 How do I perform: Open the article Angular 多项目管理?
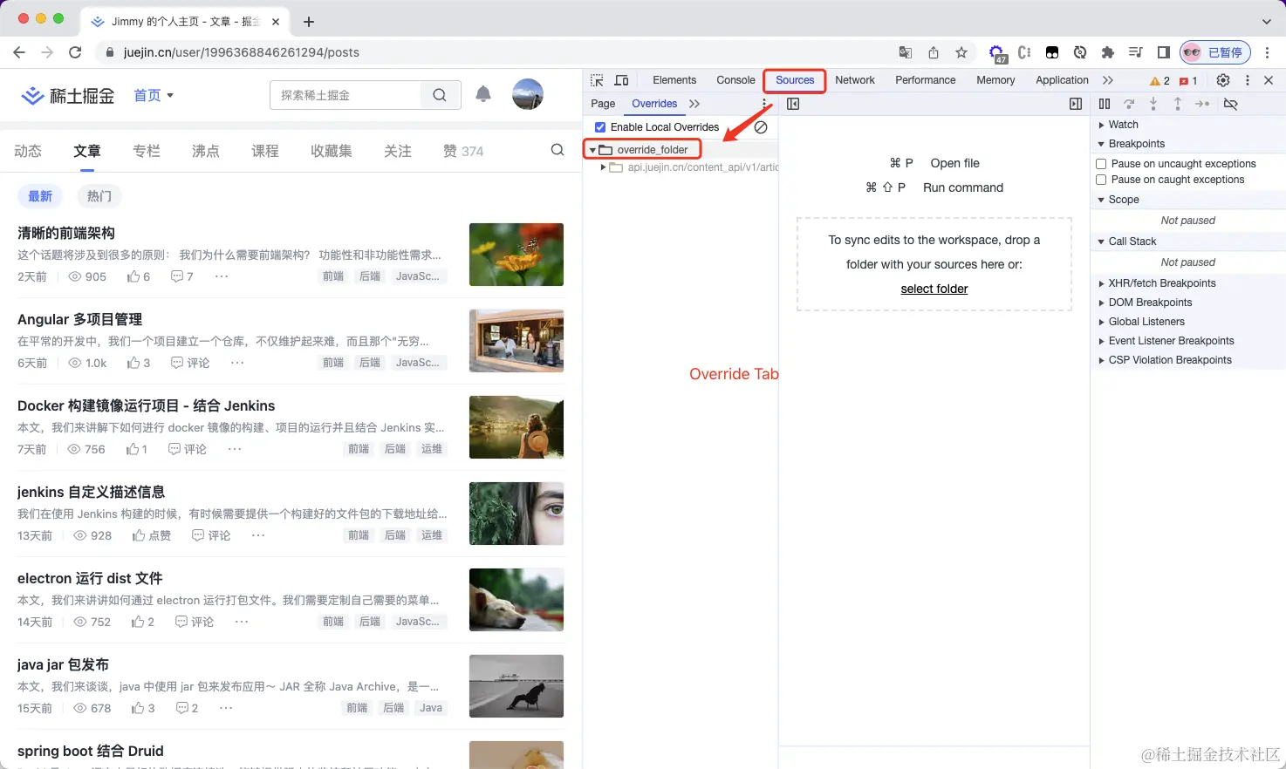point(79,319)
